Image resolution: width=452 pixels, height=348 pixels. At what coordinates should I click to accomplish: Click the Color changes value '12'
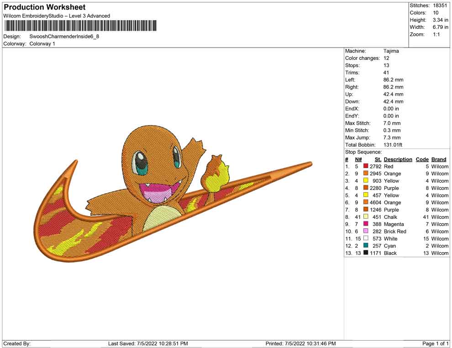(x=386, y=58)
